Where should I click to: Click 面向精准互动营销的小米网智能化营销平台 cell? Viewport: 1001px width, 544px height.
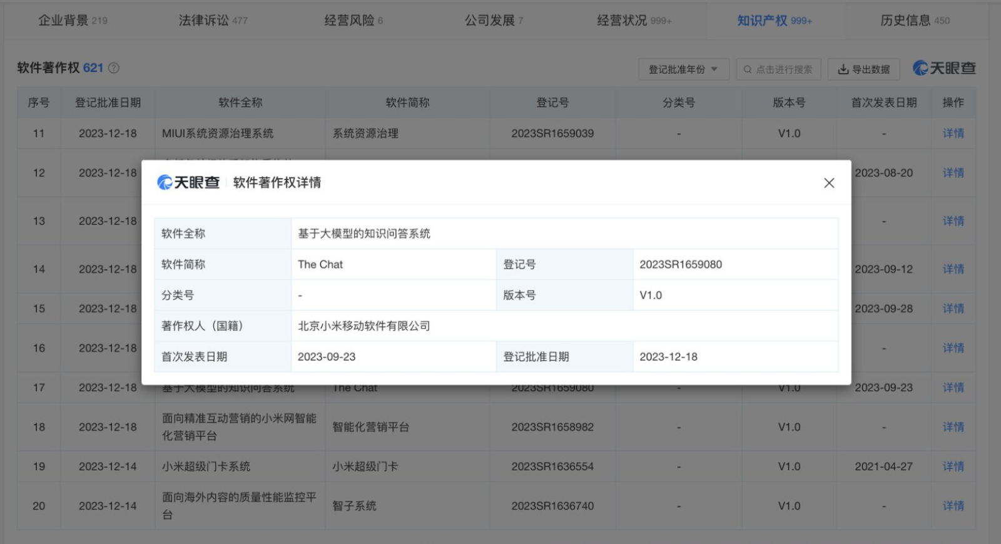coord(240,427)
